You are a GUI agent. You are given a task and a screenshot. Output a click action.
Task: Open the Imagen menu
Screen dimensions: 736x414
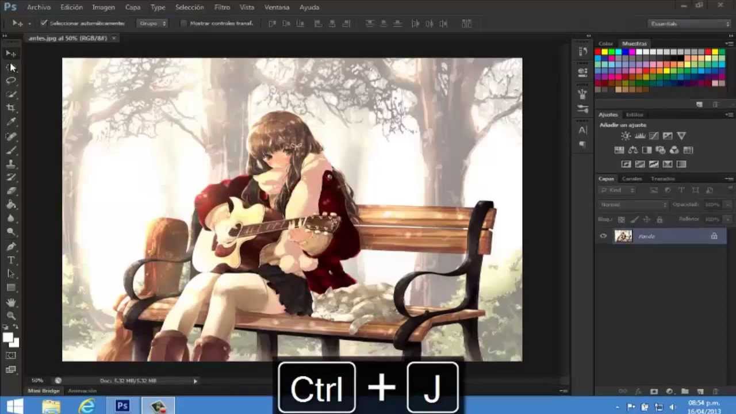(103, 7)
